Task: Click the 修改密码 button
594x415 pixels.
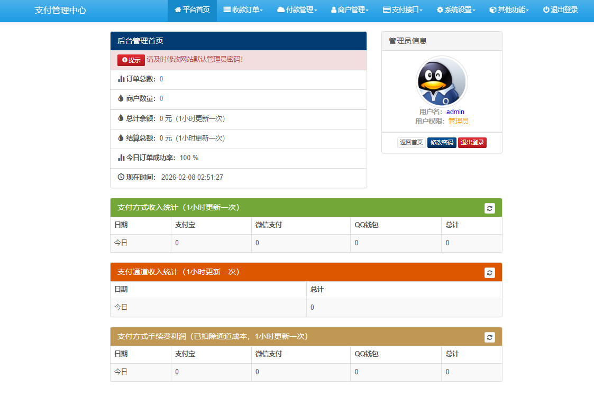Action: [442, 142]
